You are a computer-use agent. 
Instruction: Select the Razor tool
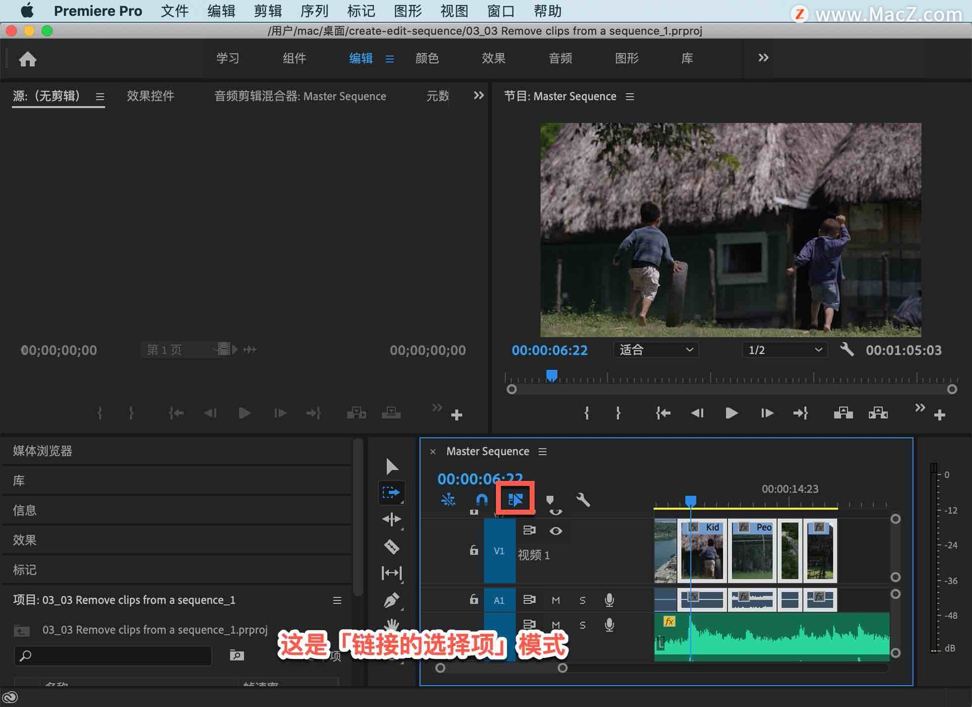pyautogui.click(x=391, y=547)
